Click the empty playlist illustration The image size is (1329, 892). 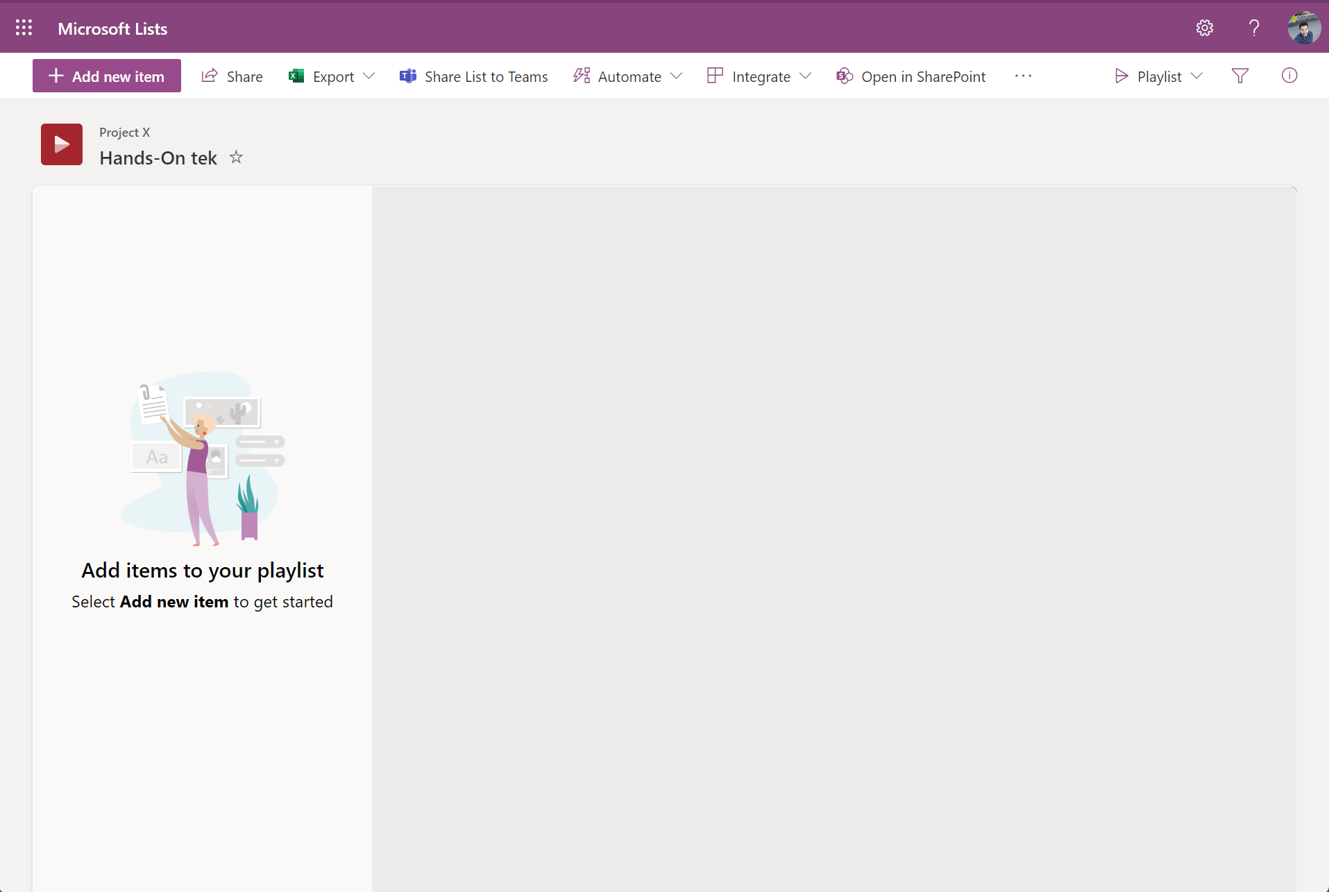tap(203, 458)
